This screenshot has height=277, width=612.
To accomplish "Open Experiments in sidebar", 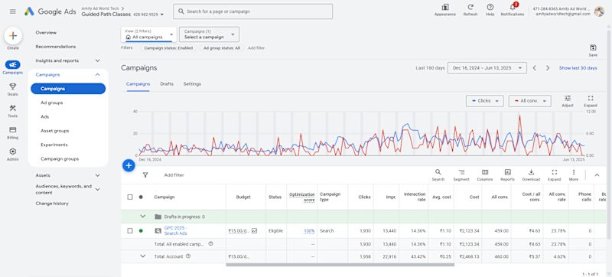I will point(54,145).
